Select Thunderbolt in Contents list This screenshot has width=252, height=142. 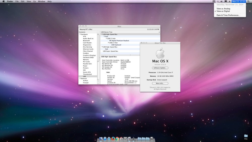point(87,74)
